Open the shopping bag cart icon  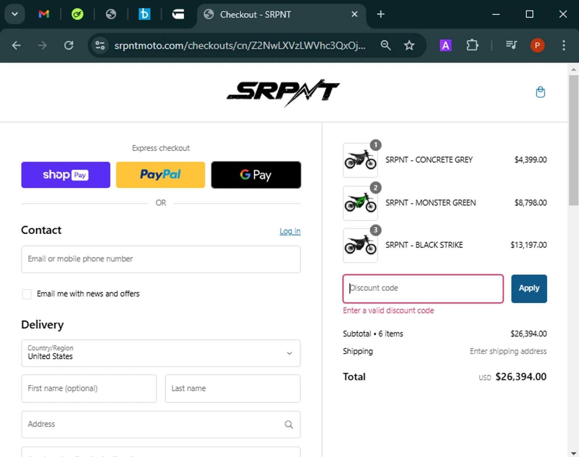pos(540,92)
